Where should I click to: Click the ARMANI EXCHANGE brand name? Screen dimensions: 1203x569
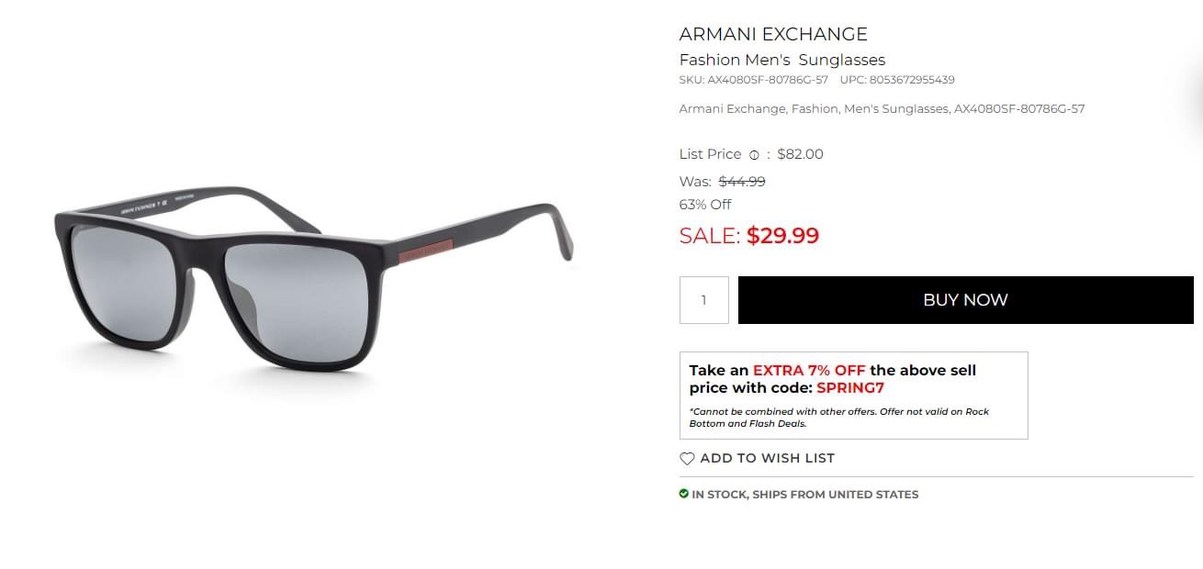pyautogui.click(x=773, y=34)
